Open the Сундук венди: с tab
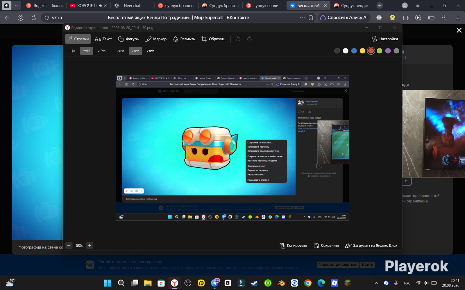Screen dimensions: 465x290 [353, 6]
